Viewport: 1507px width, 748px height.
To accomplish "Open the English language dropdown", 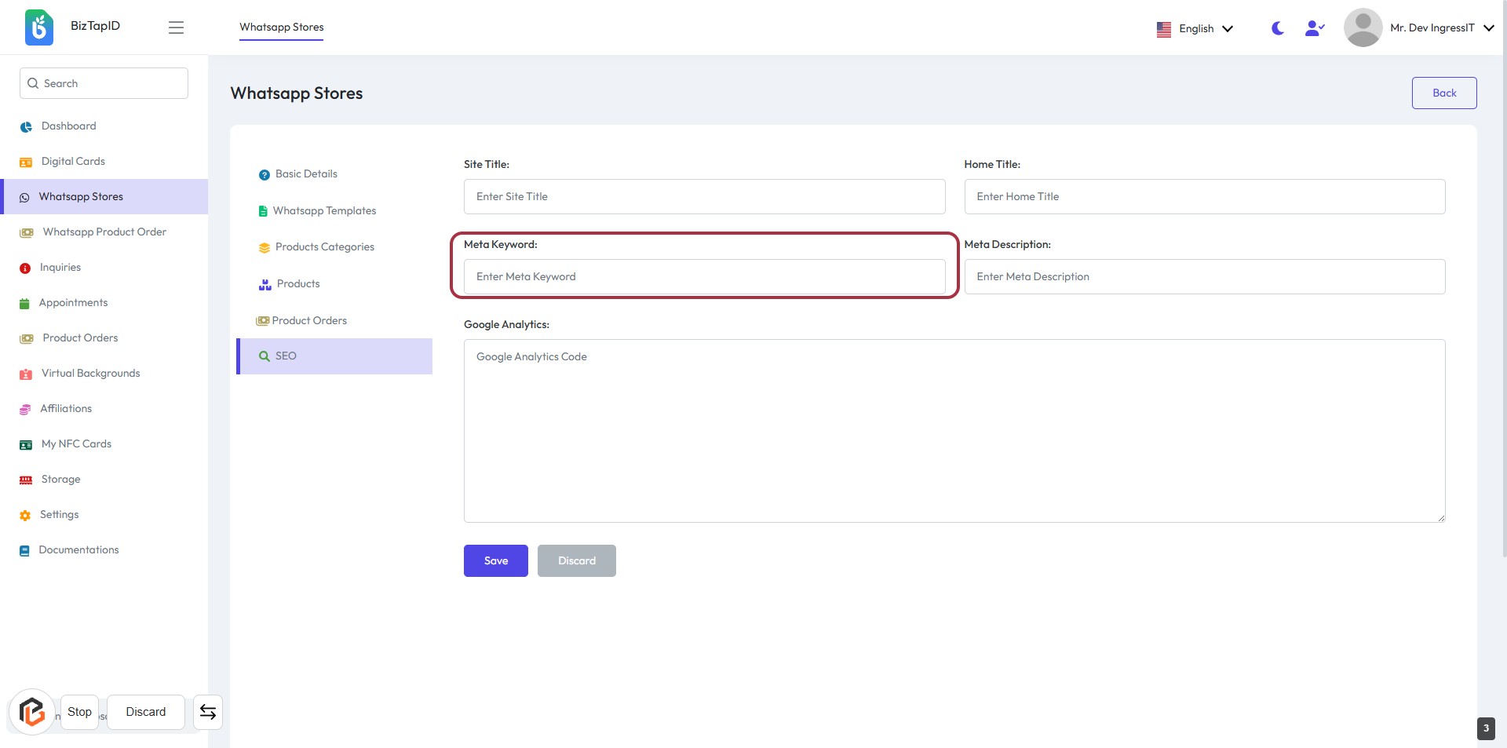I will click(1195, 28).
